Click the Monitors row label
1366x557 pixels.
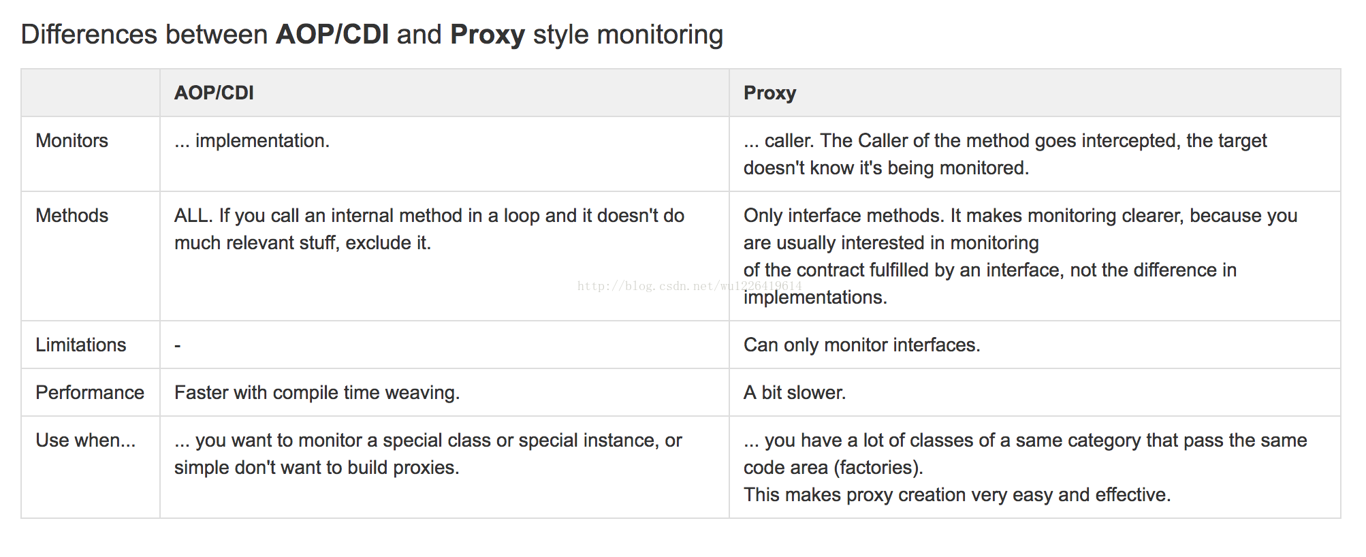(x=72, y=140)
